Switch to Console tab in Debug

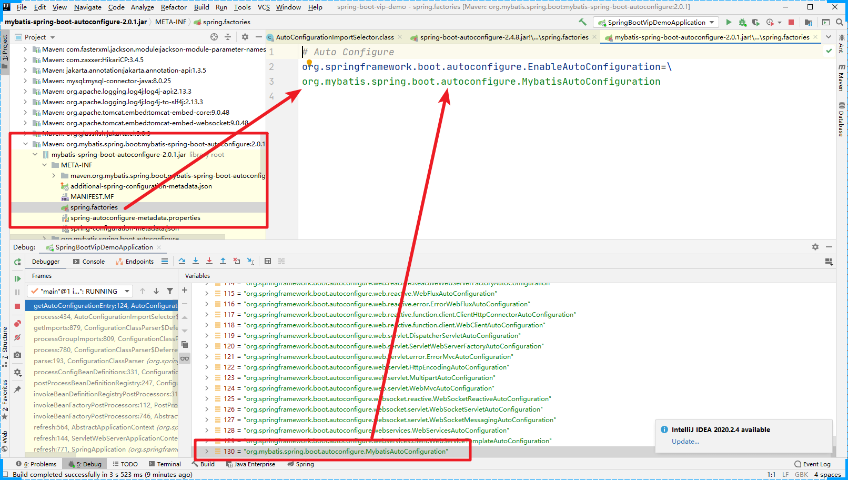click(x=89, y=262)
